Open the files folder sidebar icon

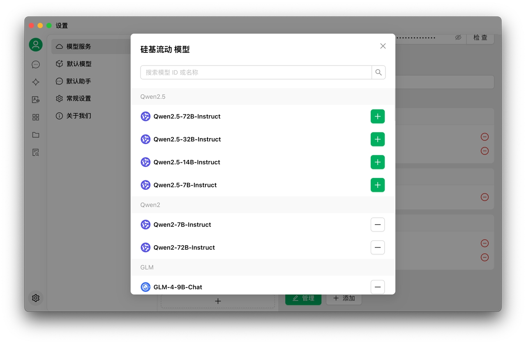pos(36,135)
